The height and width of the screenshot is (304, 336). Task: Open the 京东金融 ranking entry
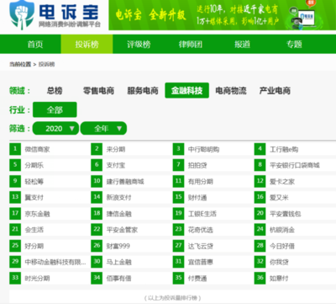coord(37,214)
